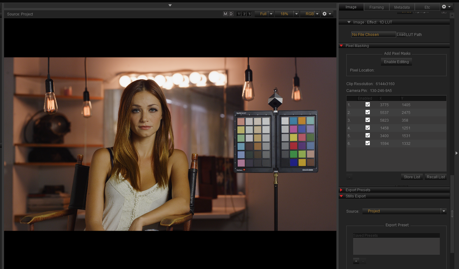Select viewer channel button 2
This screenshot has width=459, height=269.
[x=244, y=14]
